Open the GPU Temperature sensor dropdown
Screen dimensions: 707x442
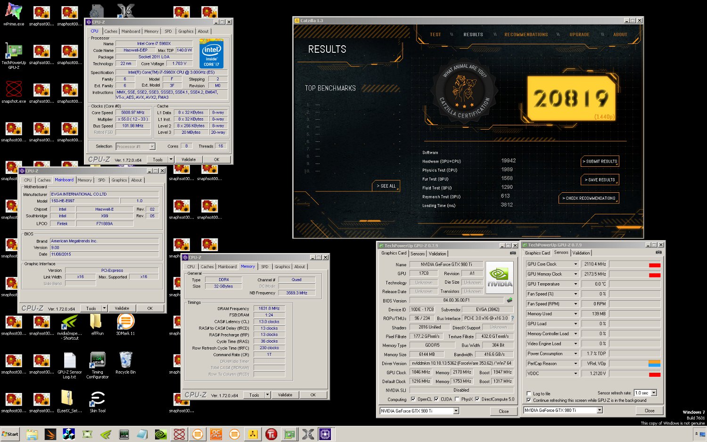click(x=575, y=284)
